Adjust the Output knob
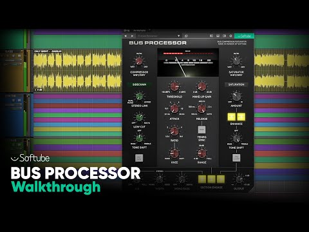This screenshot has height=232, width=309. (x=239, y=179)
